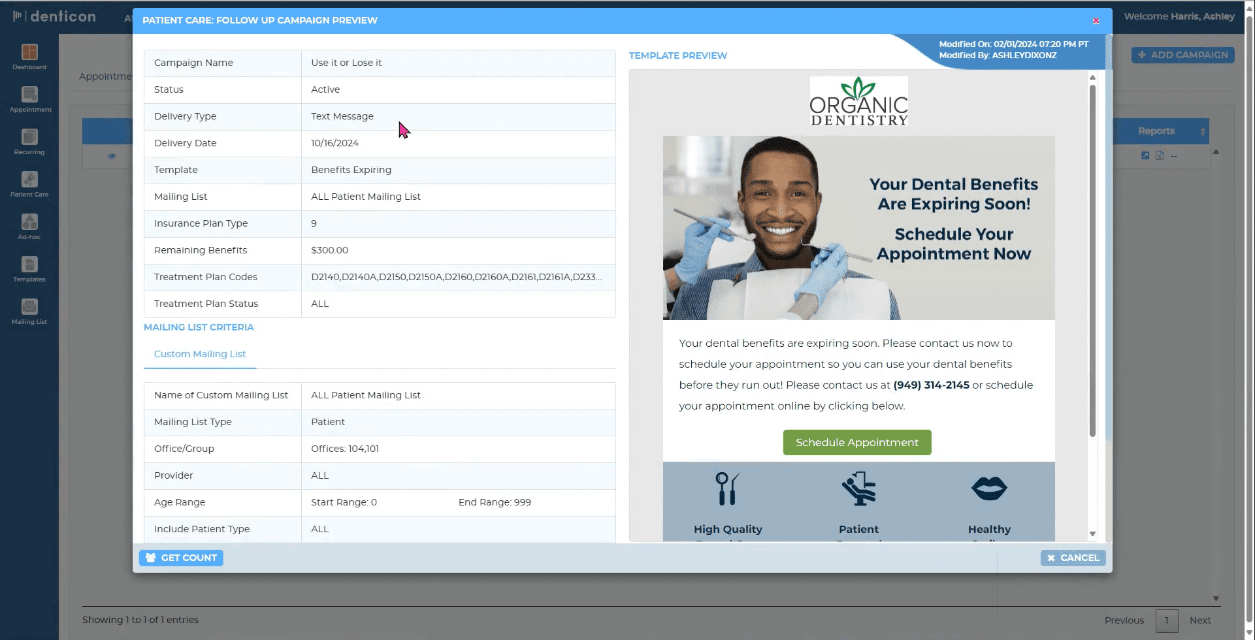Click the page number field showing 1
The height and width of the screenshot is (640, 1255).
[1167, 620]
